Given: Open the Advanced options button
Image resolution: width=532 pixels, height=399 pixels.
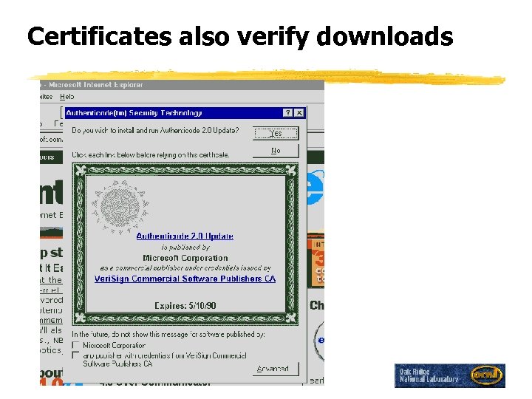Looking at the screenshot, I should coord(276,369).
